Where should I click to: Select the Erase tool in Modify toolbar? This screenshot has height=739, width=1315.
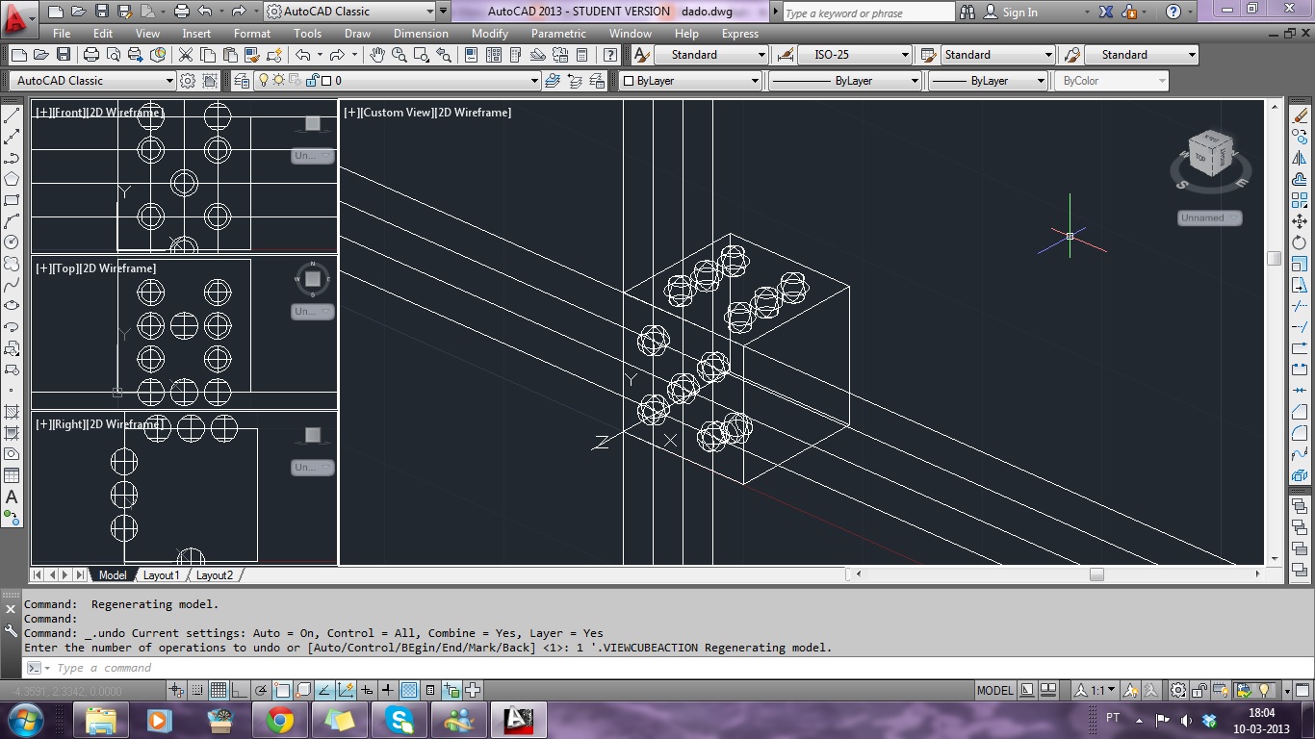pos(1301,114)
